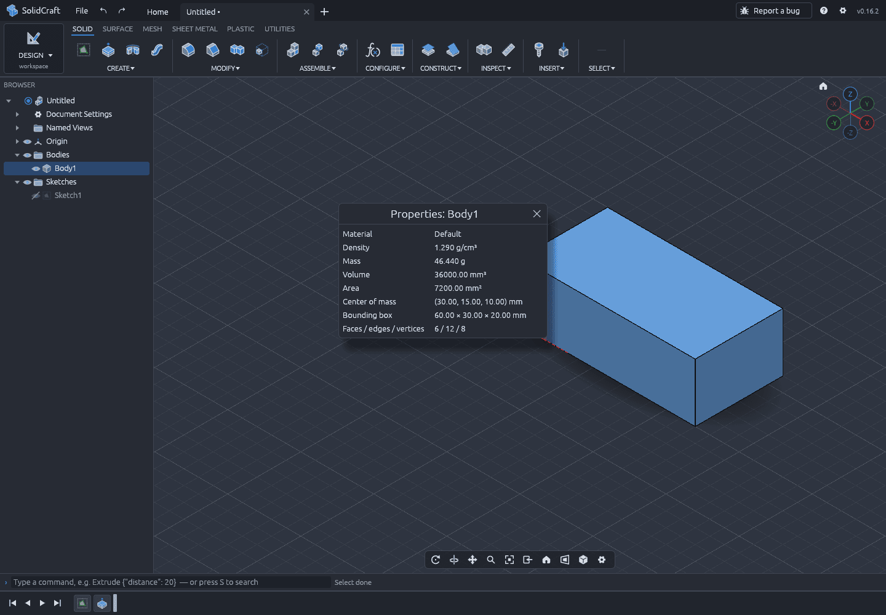This screenshot has width=886, height=615.
Task: Show the hidden Sketch1 via its eye icon
Action: (36, 196)
